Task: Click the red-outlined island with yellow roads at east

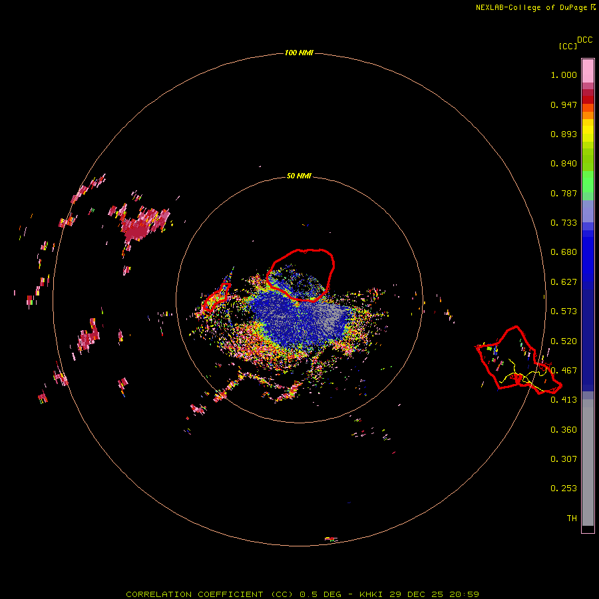Action: pos(518,360)
